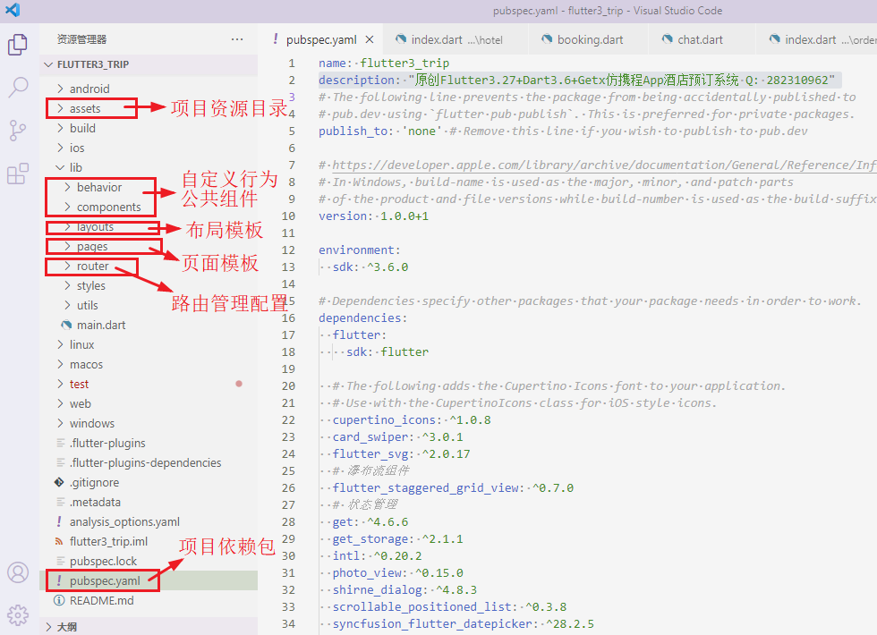Click line number 13 in the editor gutter
This screenshot has height=635, width=877.
coord(287,267)
